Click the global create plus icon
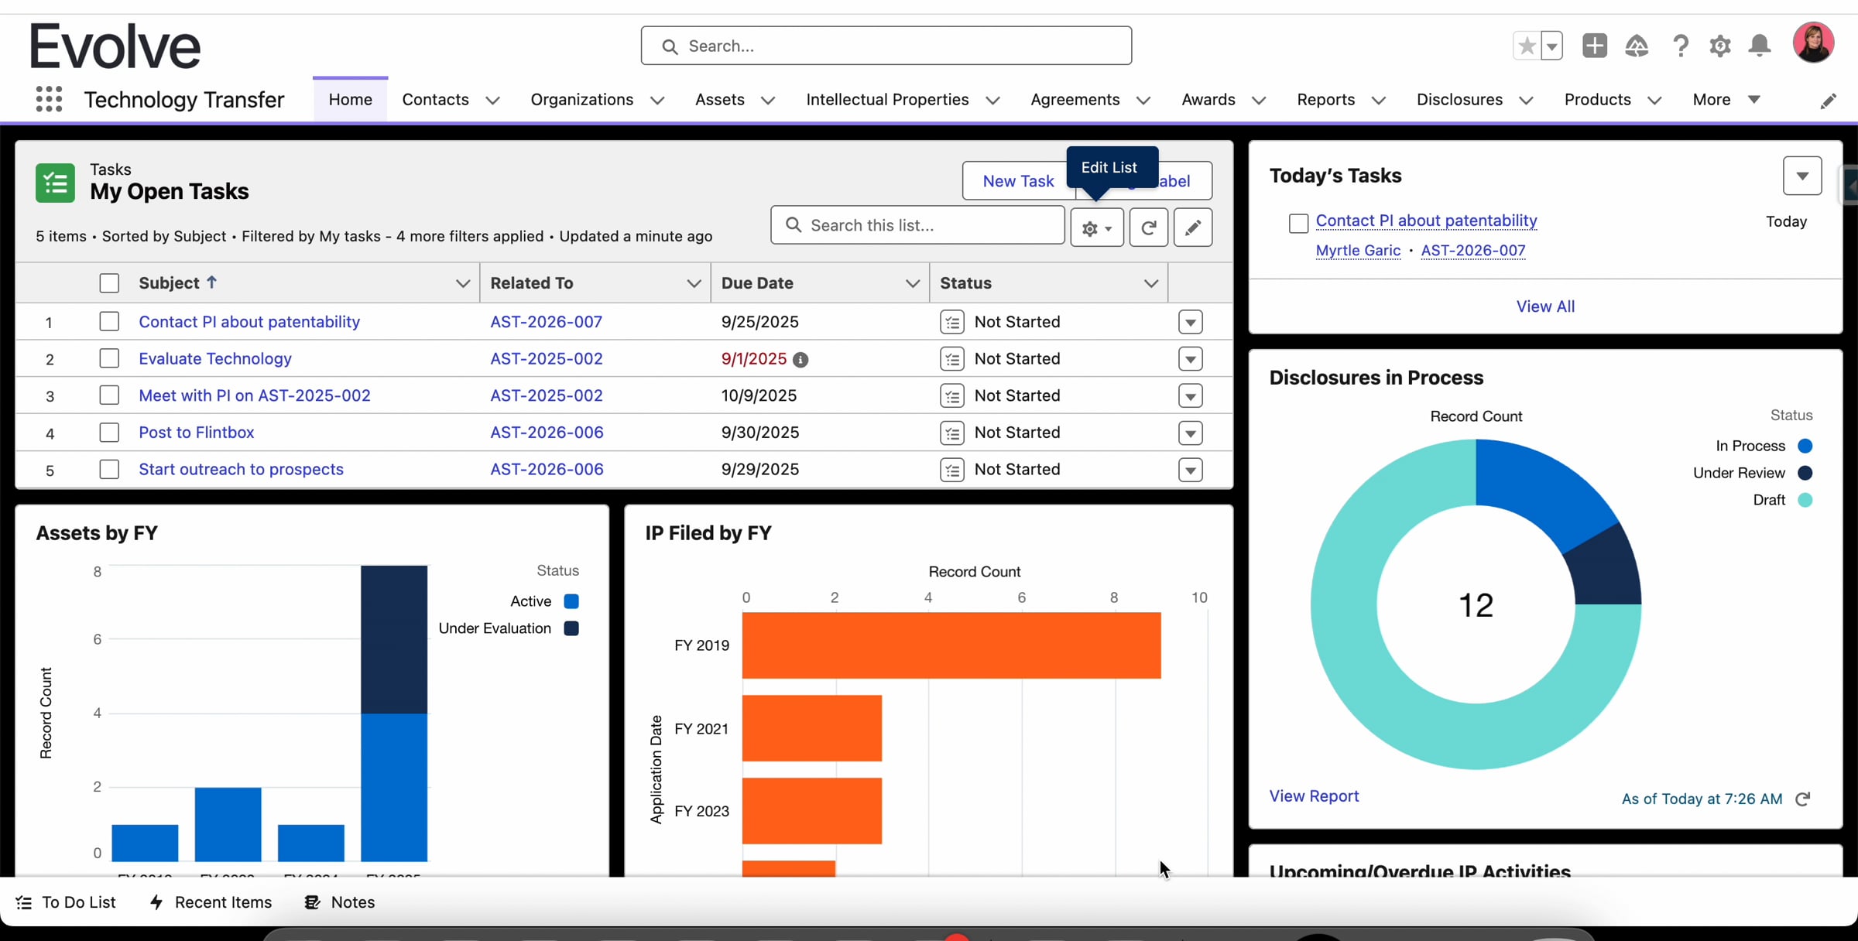The width and height of the screenshot is (1858, 941). coord(1594,46)
